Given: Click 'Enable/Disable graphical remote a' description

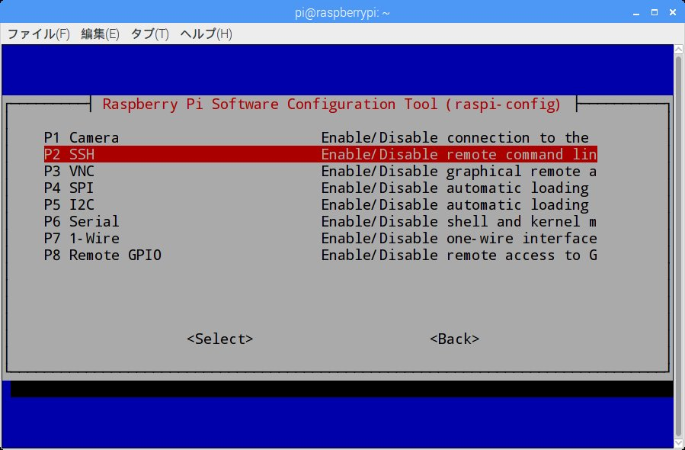Looking at the screenshot, I should tap(459, 171).
